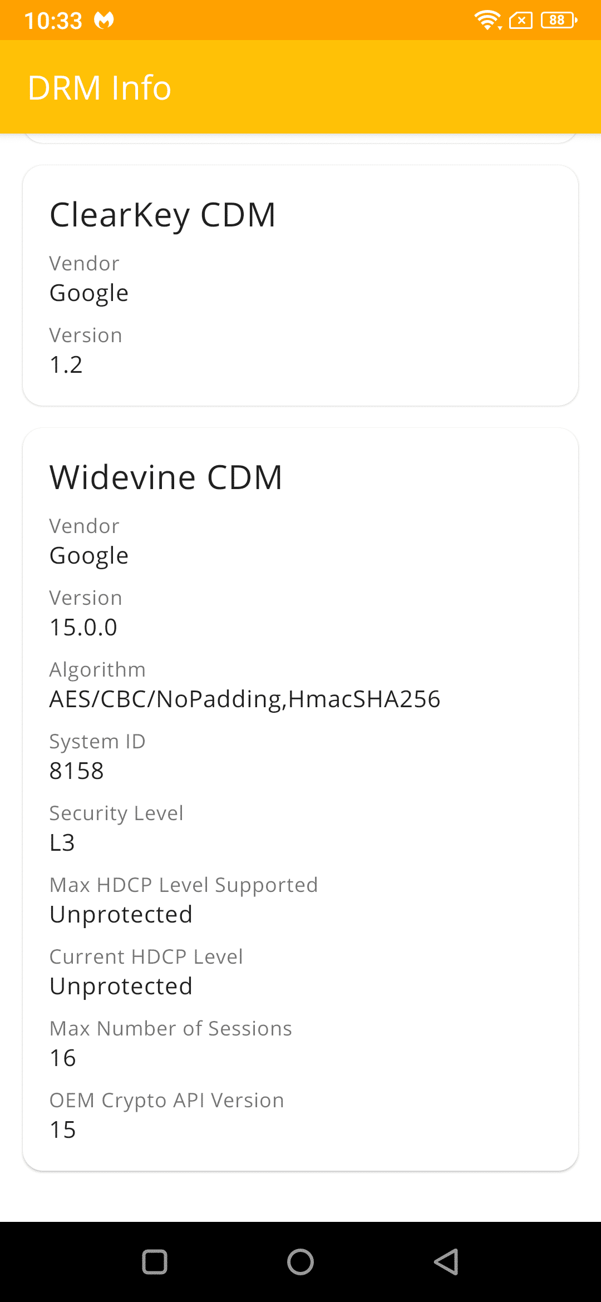Tap Max Number of Sessions value 16

tap(63, 1058)
